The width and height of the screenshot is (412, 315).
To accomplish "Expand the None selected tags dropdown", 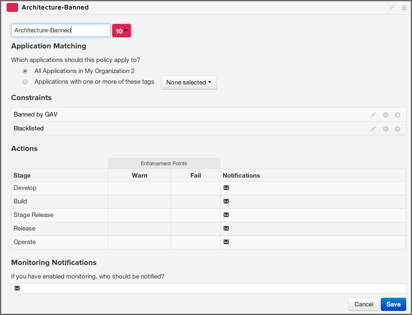I will click(189, 82).
